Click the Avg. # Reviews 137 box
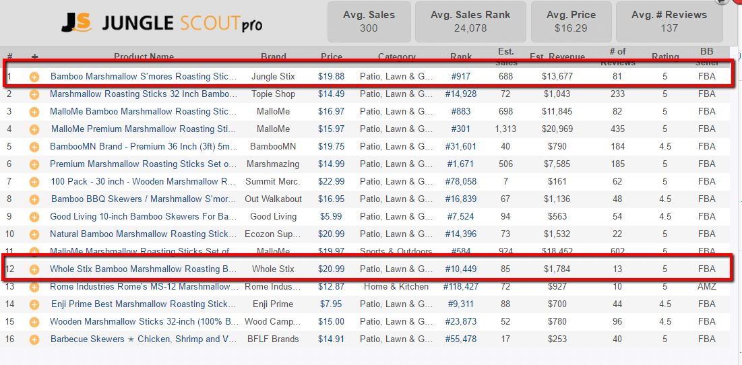Image resolution: width=742 pixels, height=365 pixels. coord(669,22)
